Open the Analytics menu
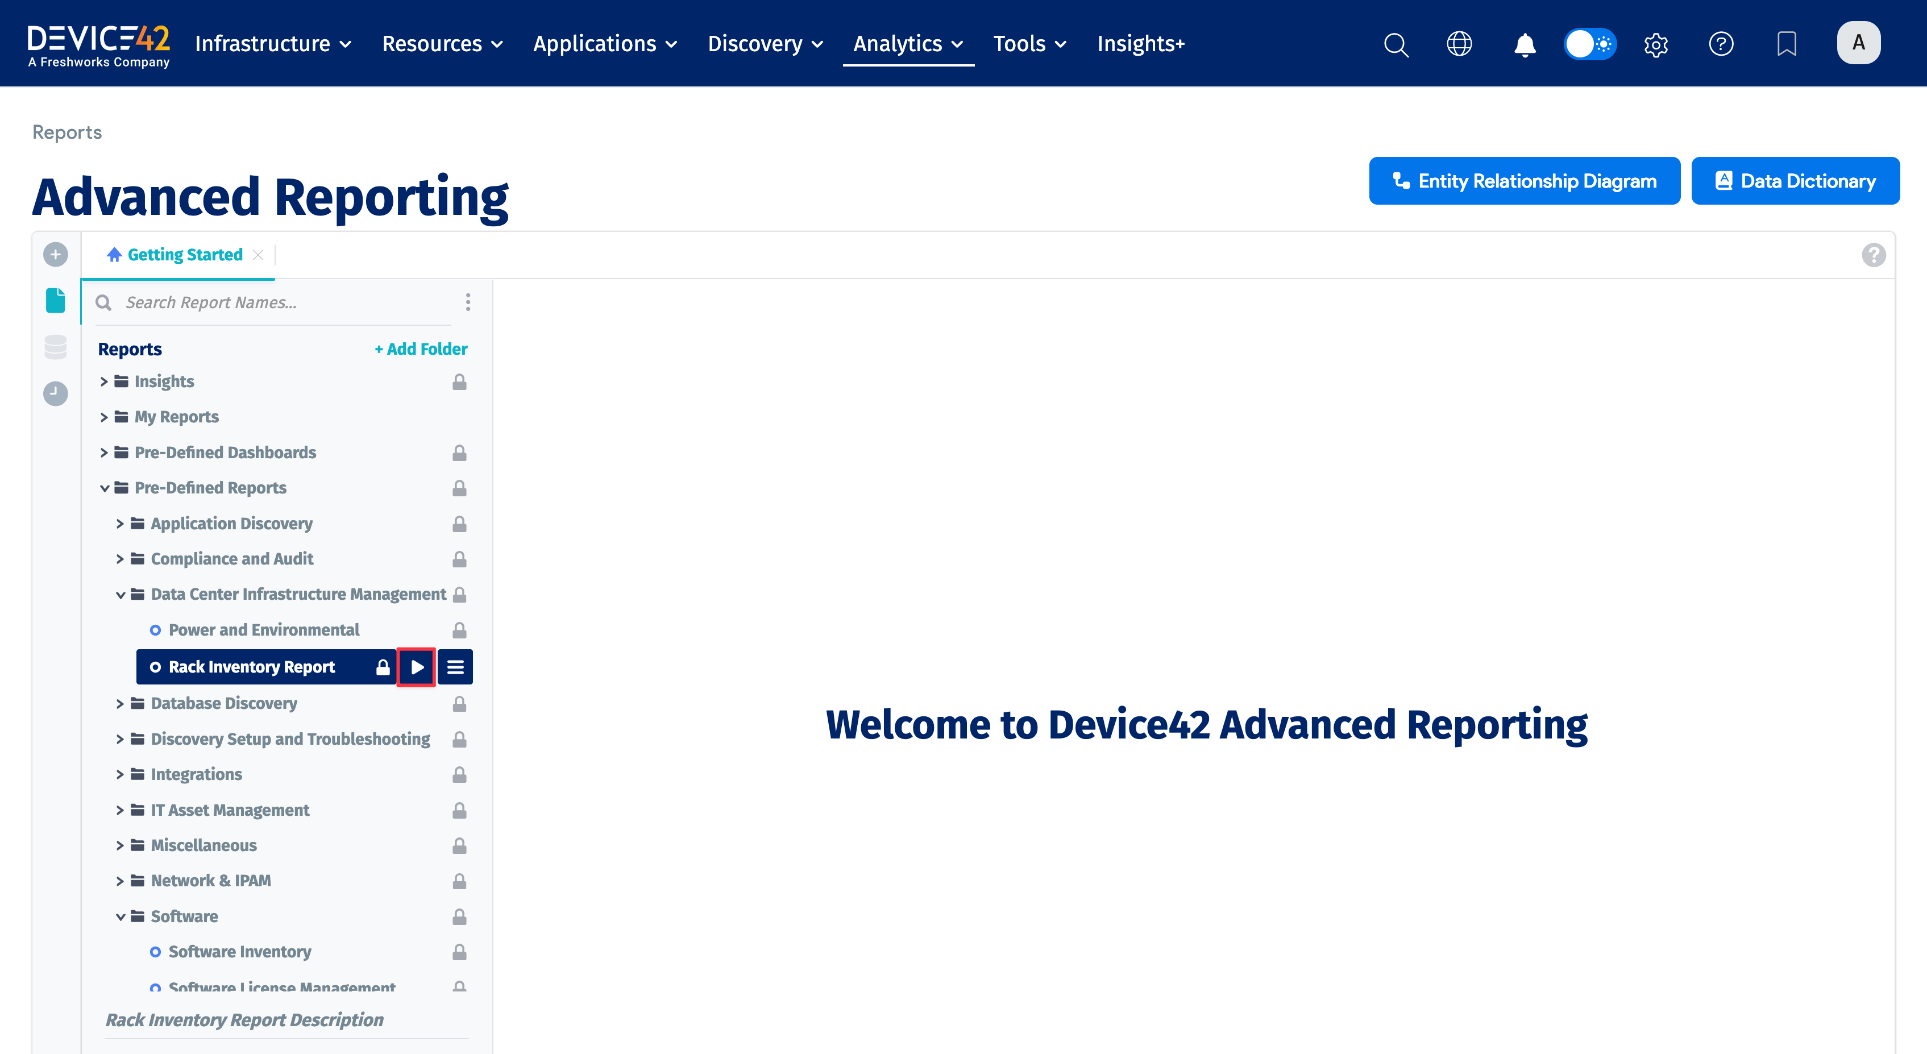The height and width of the screenshot is (1054, 1927). (x=908, y=44)
